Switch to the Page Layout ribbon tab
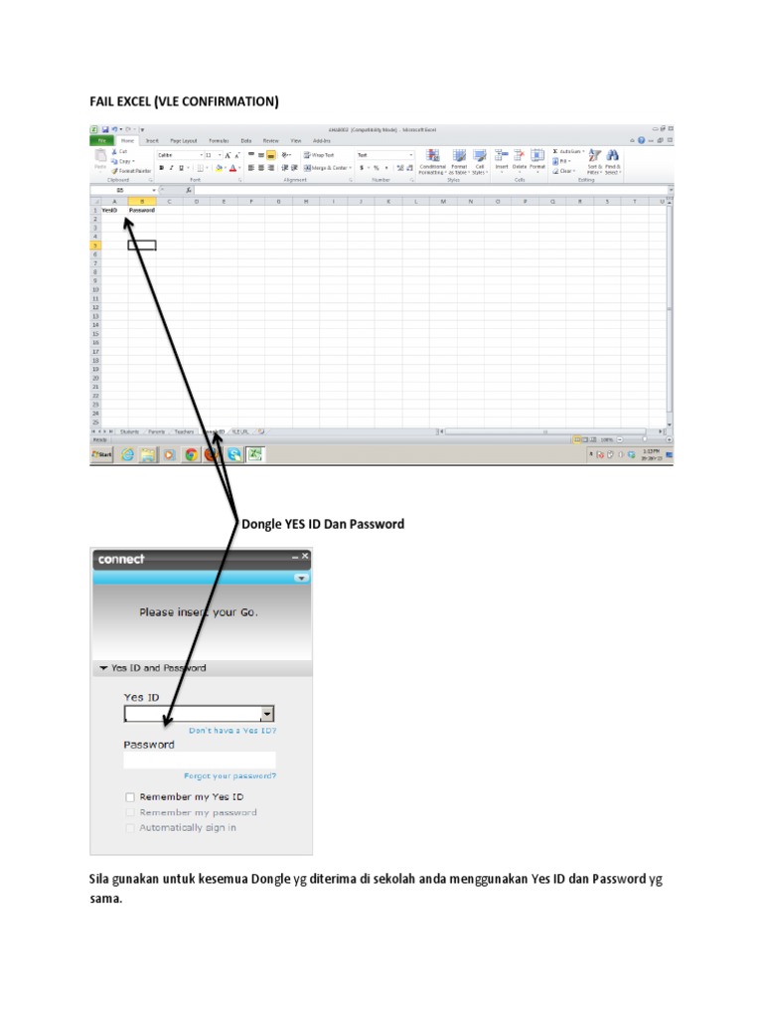763x1018 pixels. 184,140
